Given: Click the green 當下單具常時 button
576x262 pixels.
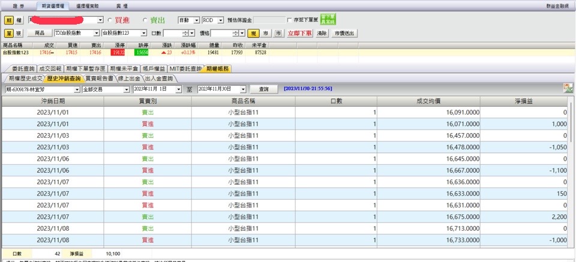Looking at the screenshot, I should click(328, 19).
